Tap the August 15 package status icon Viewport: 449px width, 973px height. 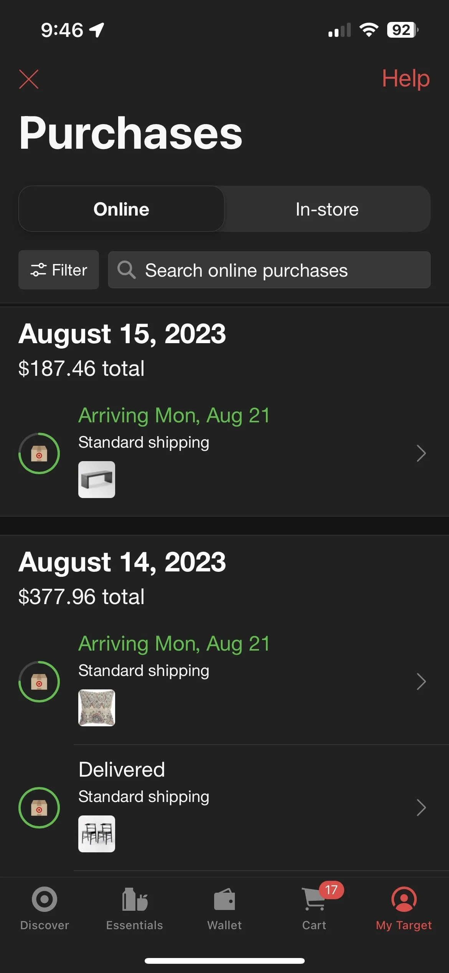coord(39,453)
